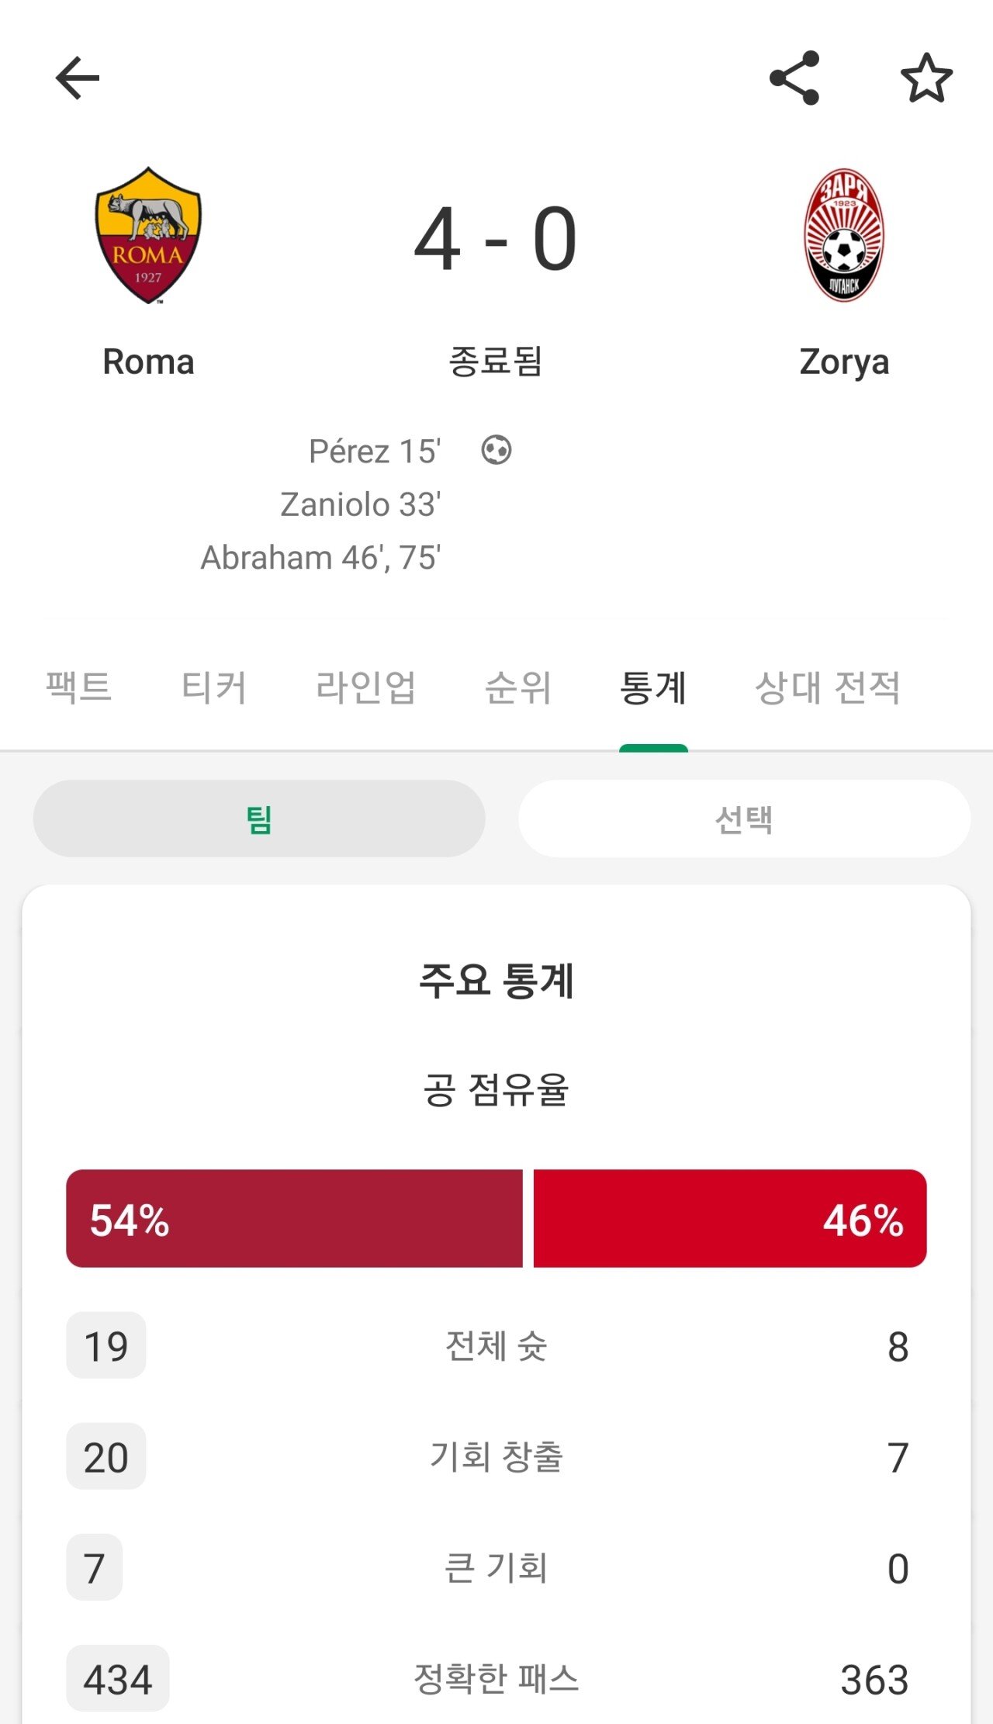Tap the football goal icon
The image size is (993, 1724).
pyautogui.click(x=496, y=450)
